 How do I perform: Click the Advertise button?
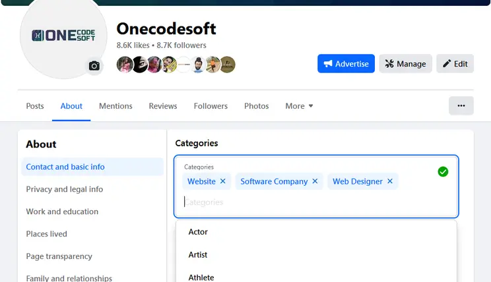[346, 63]
